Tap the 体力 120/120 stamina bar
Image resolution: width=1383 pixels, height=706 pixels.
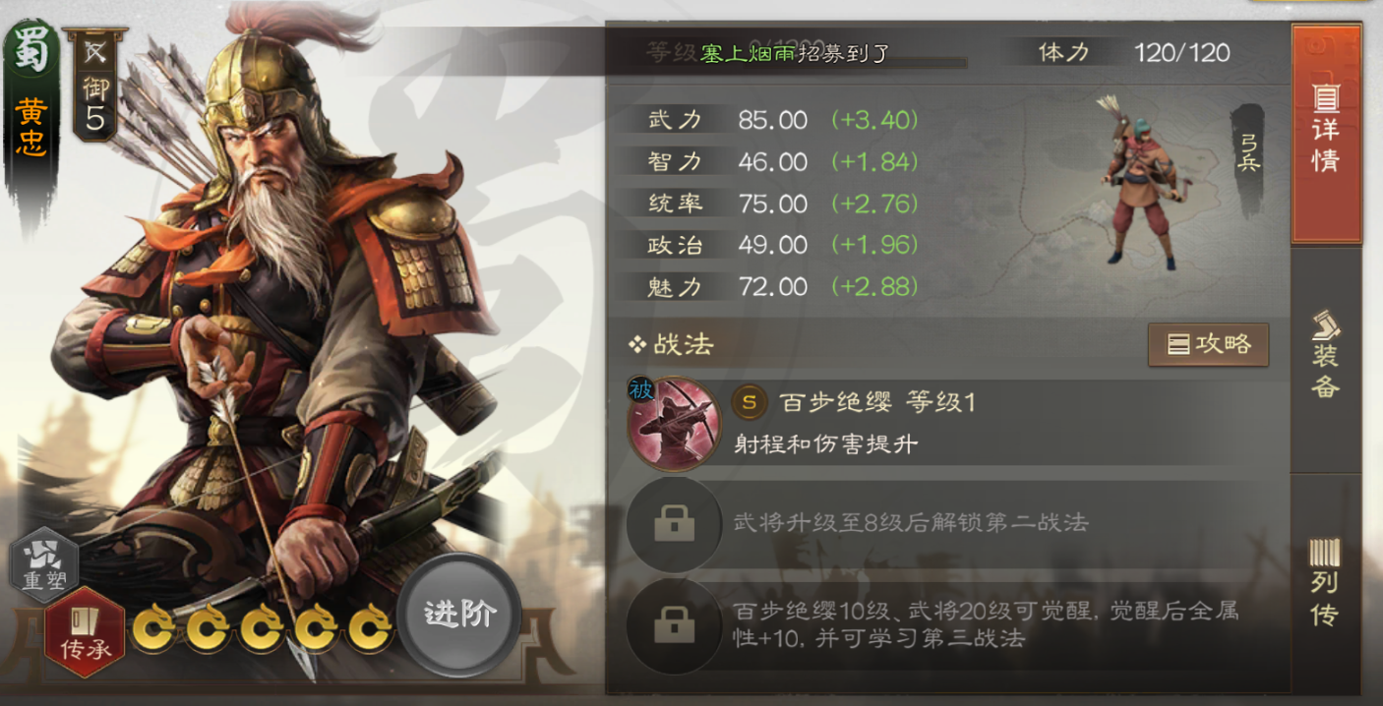(1131, 52)
